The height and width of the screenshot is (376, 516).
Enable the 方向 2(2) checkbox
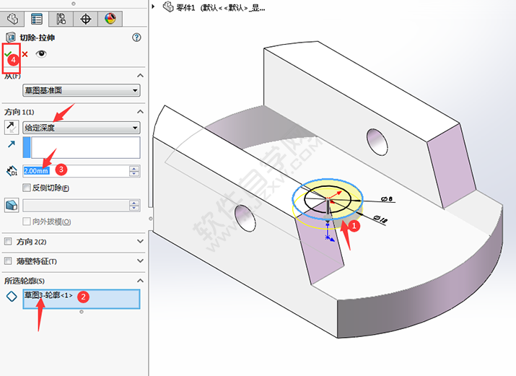(x=8, y=242)
